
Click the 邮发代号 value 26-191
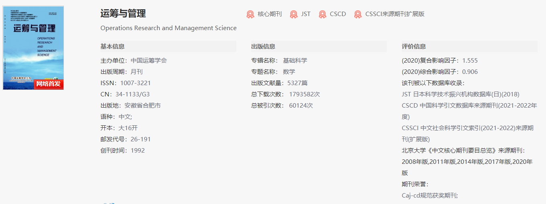click(x=141, y=139)
